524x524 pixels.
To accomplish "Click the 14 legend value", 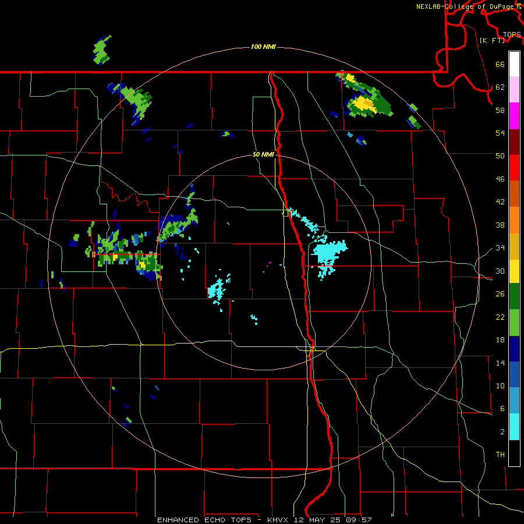I will (x=500, y=363).
